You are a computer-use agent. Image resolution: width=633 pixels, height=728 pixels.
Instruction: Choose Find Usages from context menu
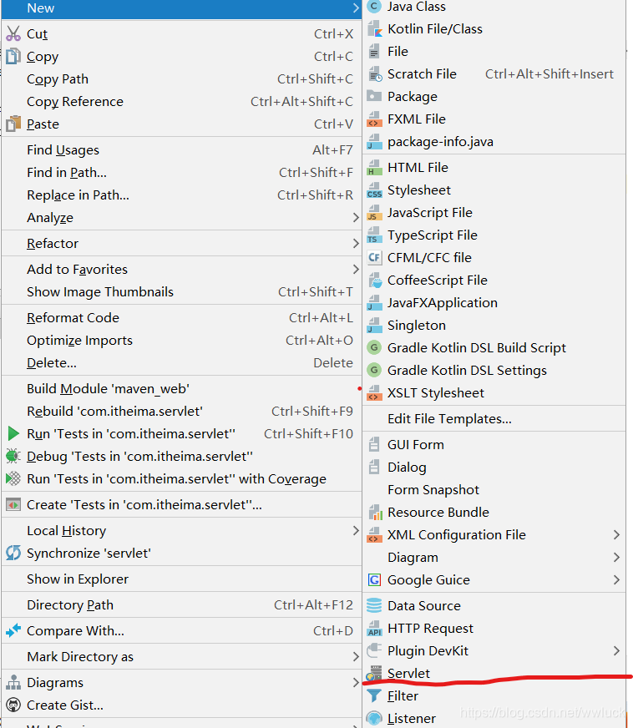[x=181, y=150]
